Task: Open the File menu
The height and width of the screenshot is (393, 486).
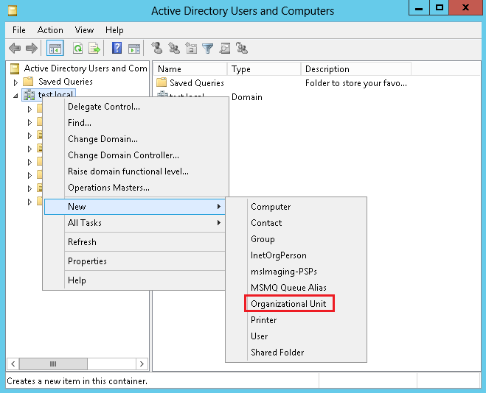Action: (19, 30)
